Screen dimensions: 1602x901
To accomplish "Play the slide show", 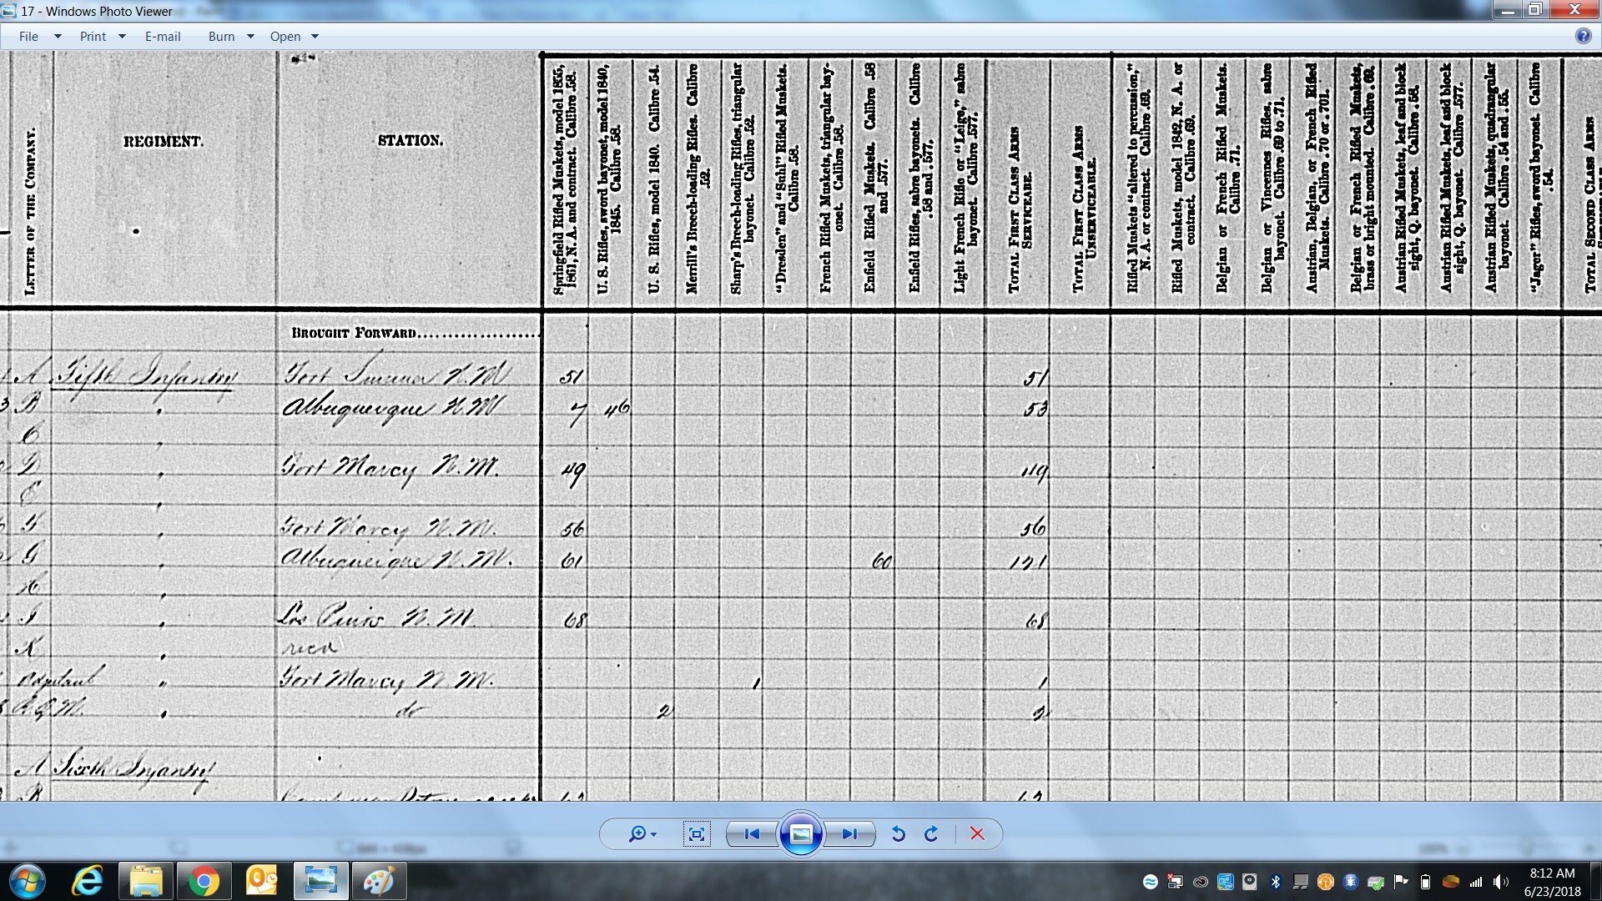I will pos(801,834).
